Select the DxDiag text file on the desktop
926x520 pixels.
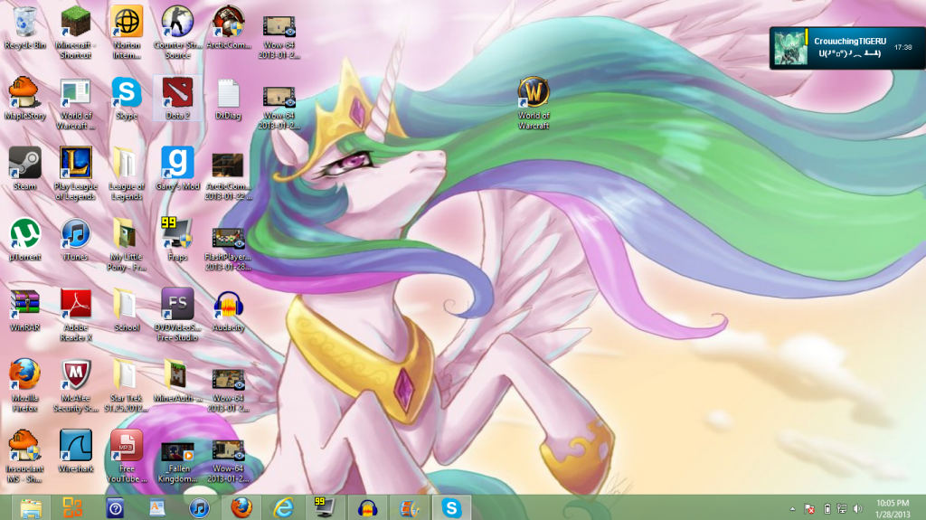[228, 99]
